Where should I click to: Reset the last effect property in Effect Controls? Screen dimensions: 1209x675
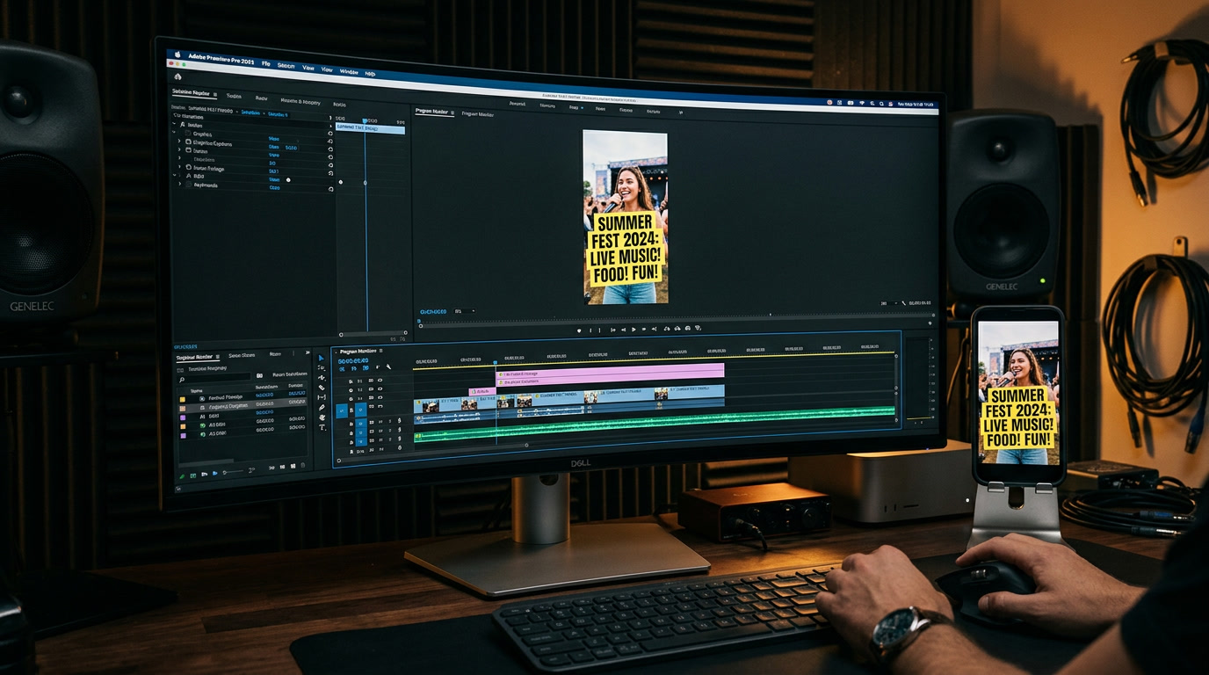coord(330,189)
